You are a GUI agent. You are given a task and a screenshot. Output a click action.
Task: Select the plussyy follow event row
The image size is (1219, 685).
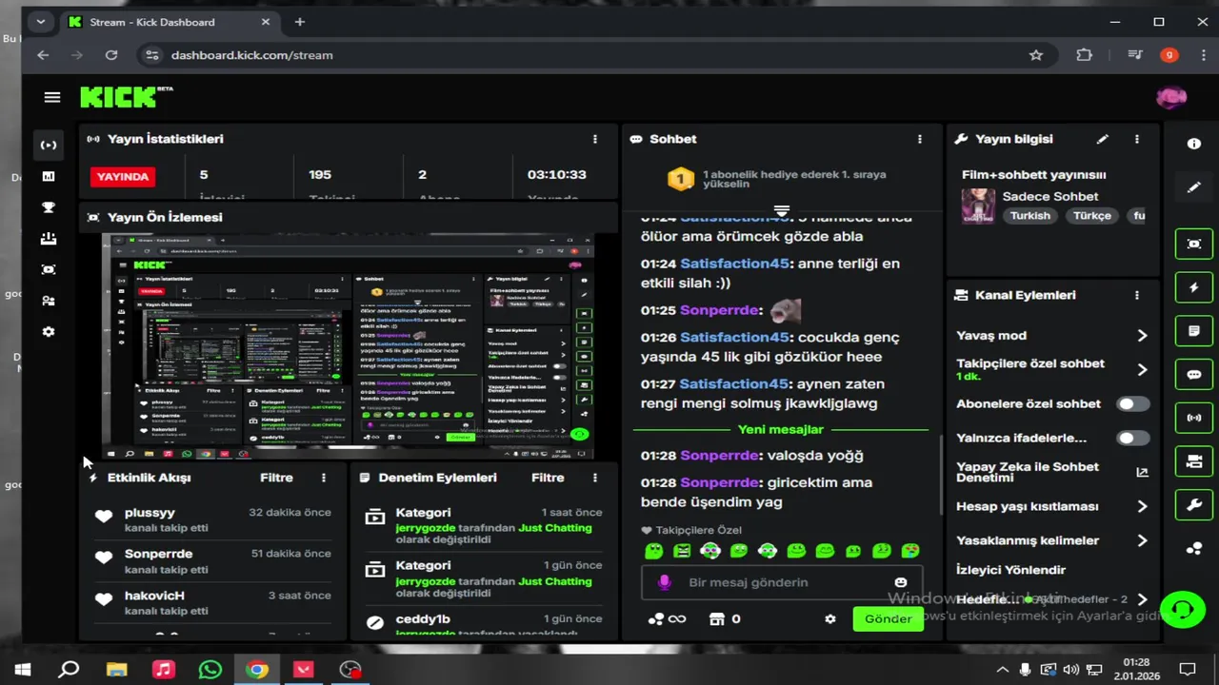pyautogui.click(x=213, y=519)
